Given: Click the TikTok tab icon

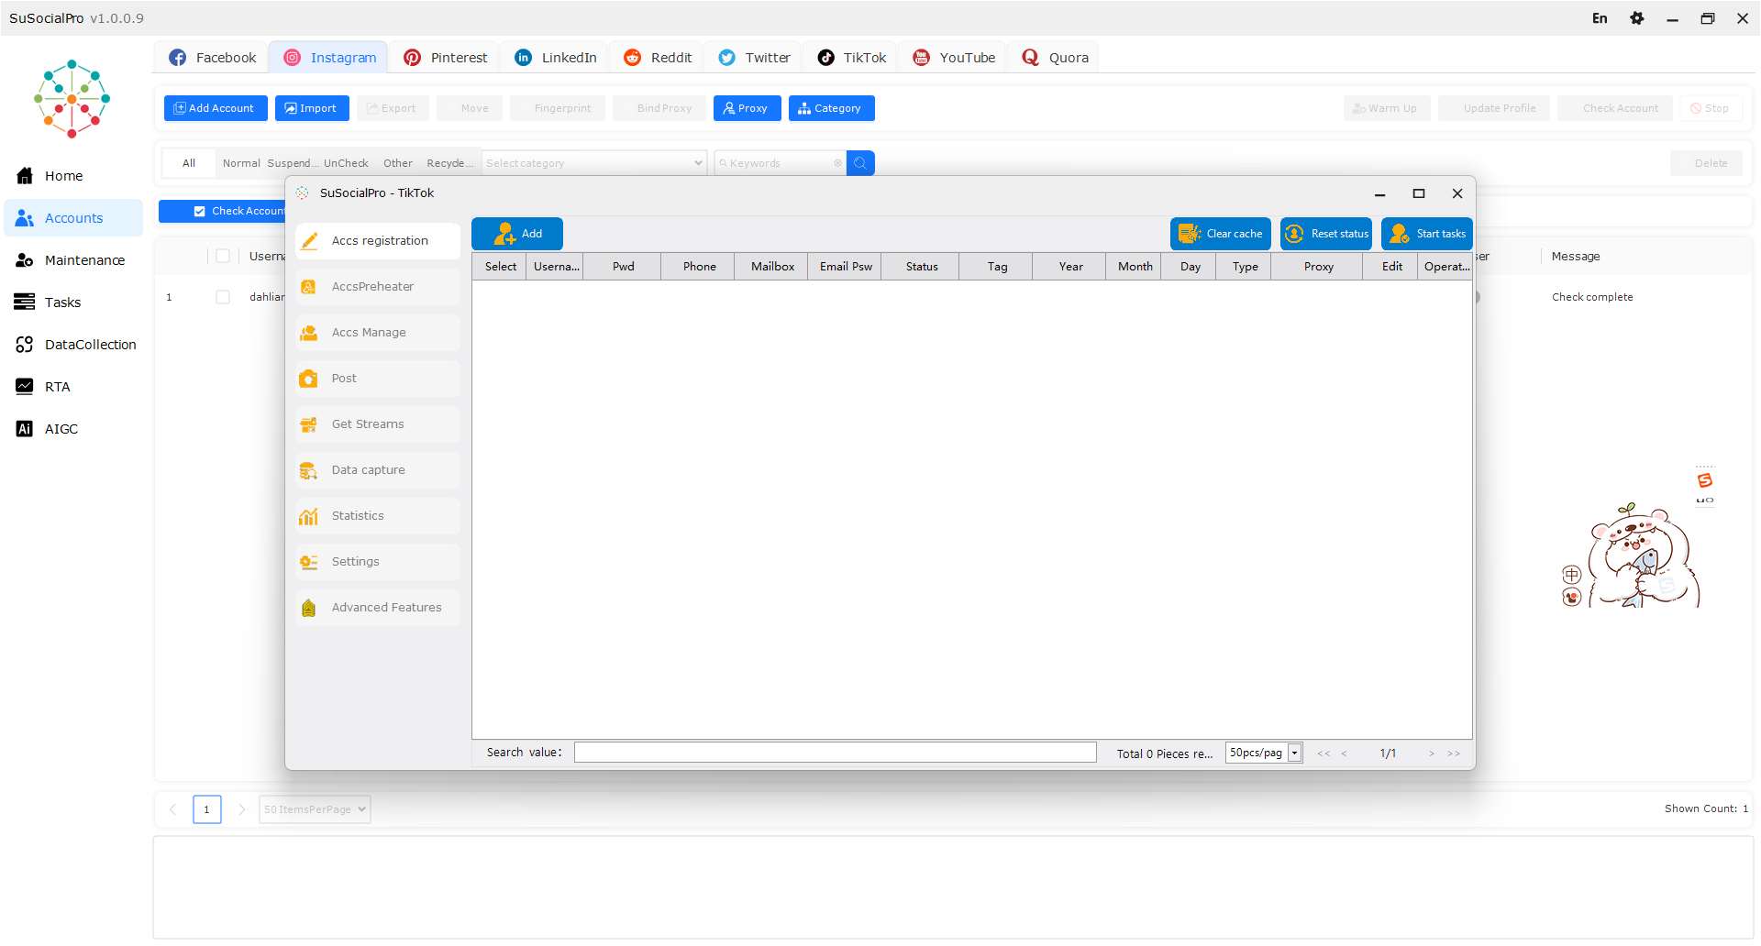Looking at the screenshot, I should 826,58.
